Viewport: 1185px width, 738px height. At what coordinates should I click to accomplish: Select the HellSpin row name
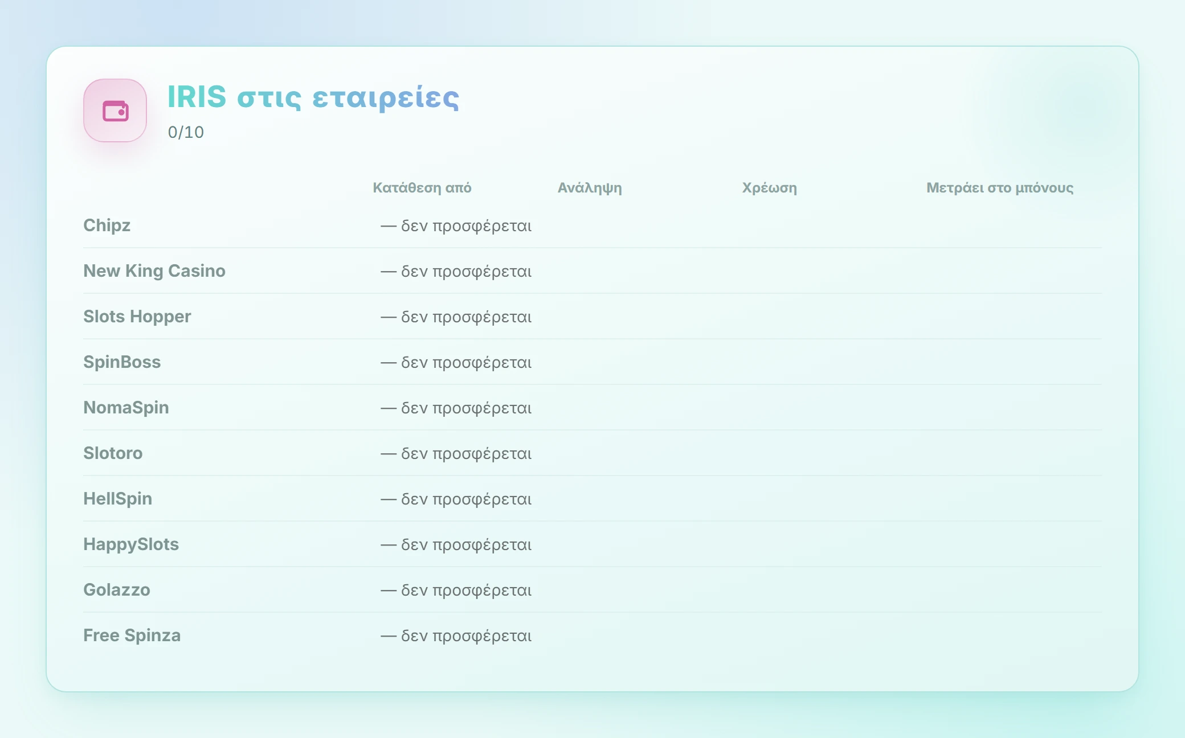click(118, 499)
